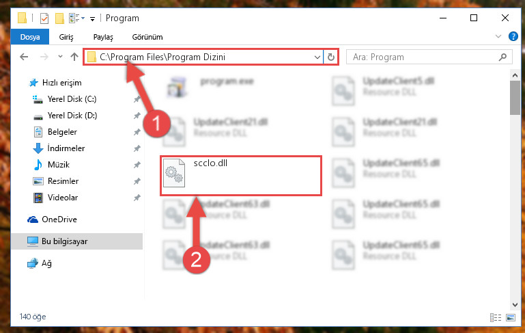Open the Help question mark icon
Screen dimensions: 525x333
point(513,36)
